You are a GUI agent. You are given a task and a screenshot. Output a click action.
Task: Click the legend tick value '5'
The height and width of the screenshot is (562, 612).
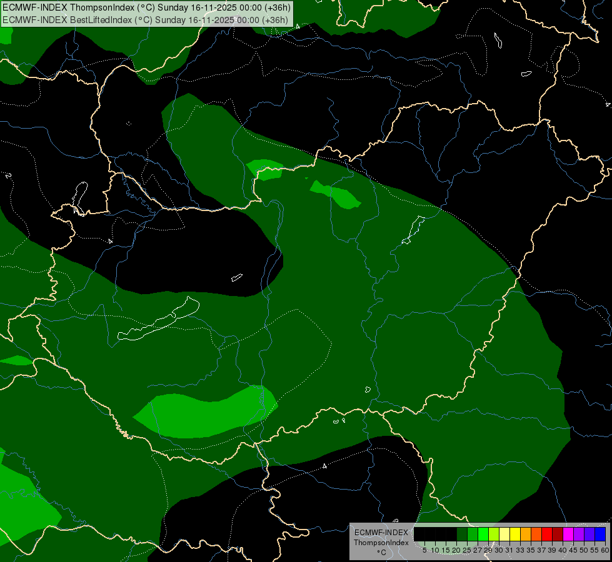tap(424, 550)
